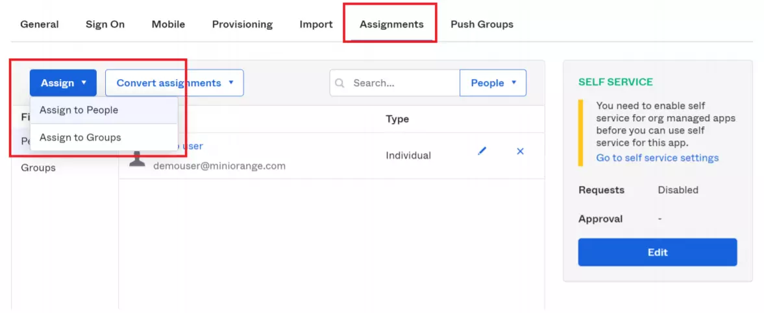Screen dimensions: 764x313
Task: Select the Groups filter in sidebar
Action: pos(38,168)
